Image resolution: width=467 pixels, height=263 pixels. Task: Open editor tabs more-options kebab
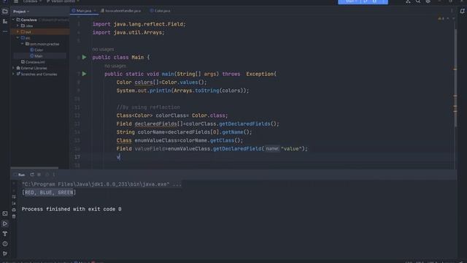click(x=452, y=11)
